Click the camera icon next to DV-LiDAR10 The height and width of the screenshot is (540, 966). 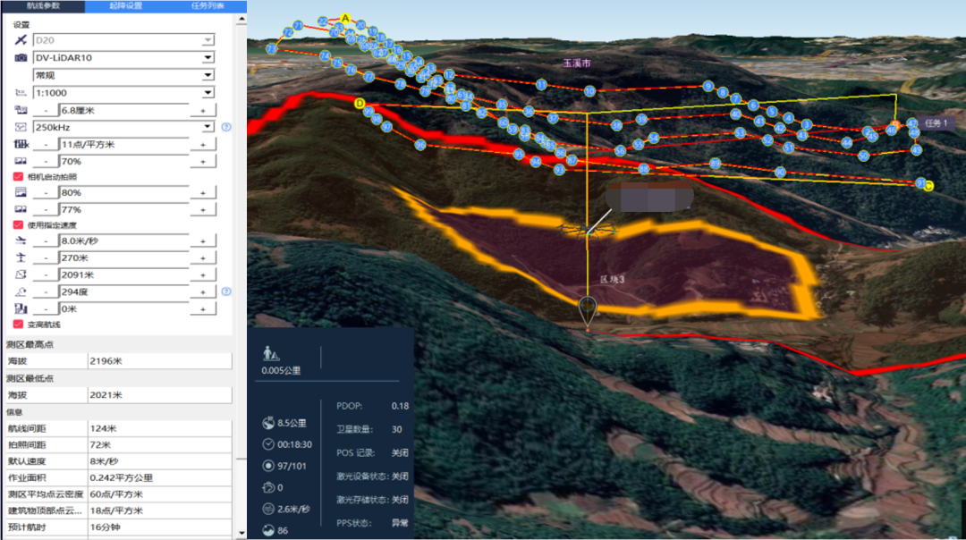pos(21,58)
